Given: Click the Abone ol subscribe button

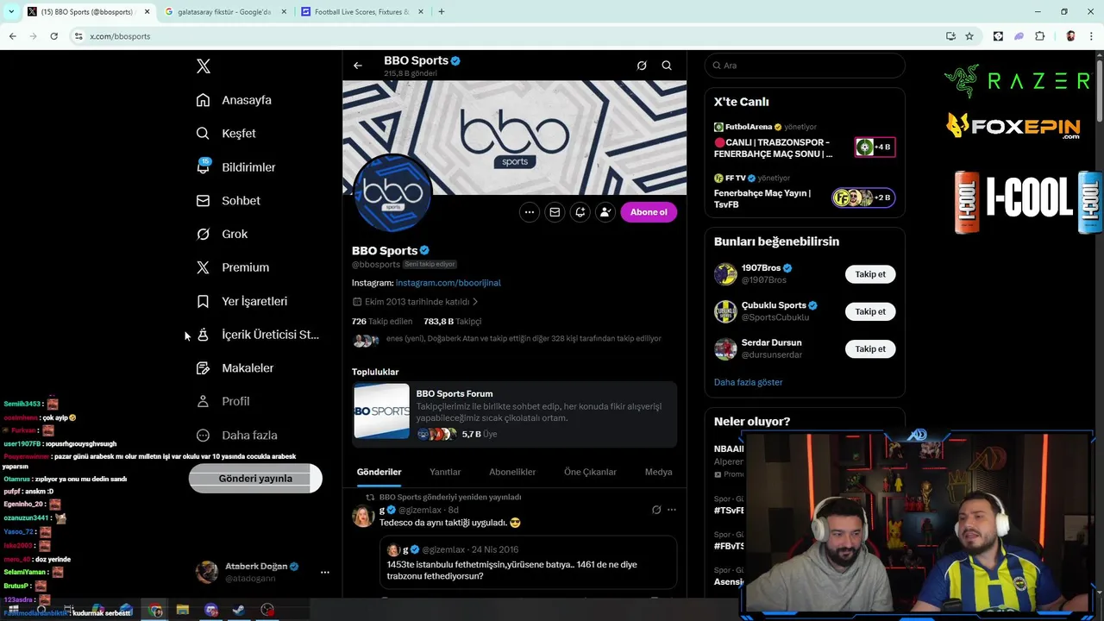Looking at the screenshot, I should point(649,212).
